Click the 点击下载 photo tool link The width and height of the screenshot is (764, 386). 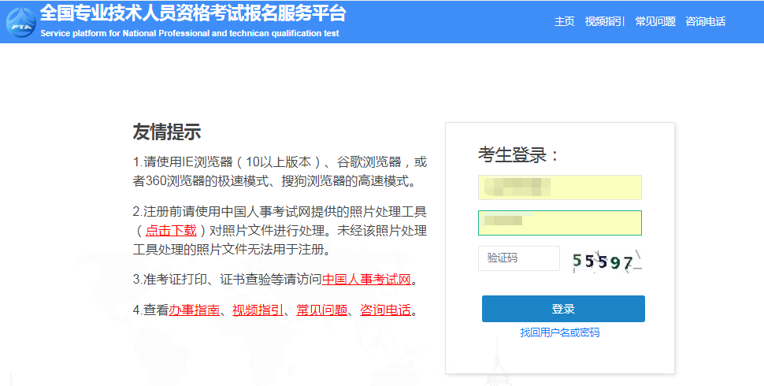(x=171, y=230)
